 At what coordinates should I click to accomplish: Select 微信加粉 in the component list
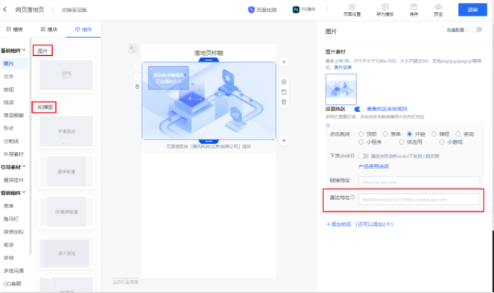click(13, 232)
